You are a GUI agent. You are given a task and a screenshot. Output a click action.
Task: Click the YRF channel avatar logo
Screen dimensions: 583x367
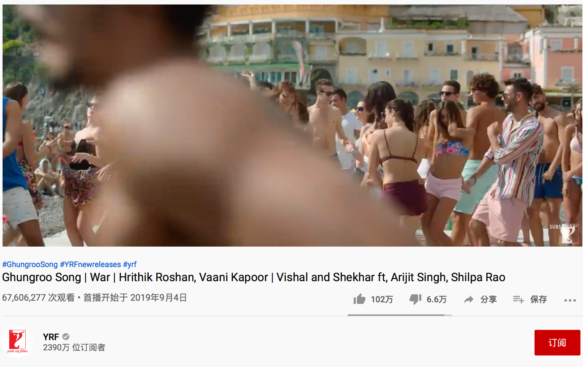tap(17, 342)
